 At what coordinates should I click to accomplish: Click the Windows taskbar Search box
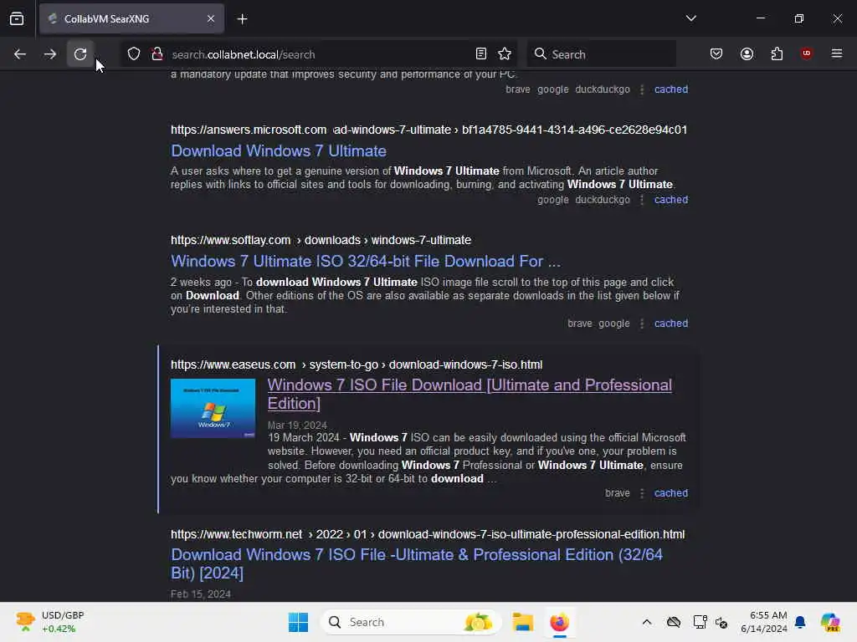(410, 622)
